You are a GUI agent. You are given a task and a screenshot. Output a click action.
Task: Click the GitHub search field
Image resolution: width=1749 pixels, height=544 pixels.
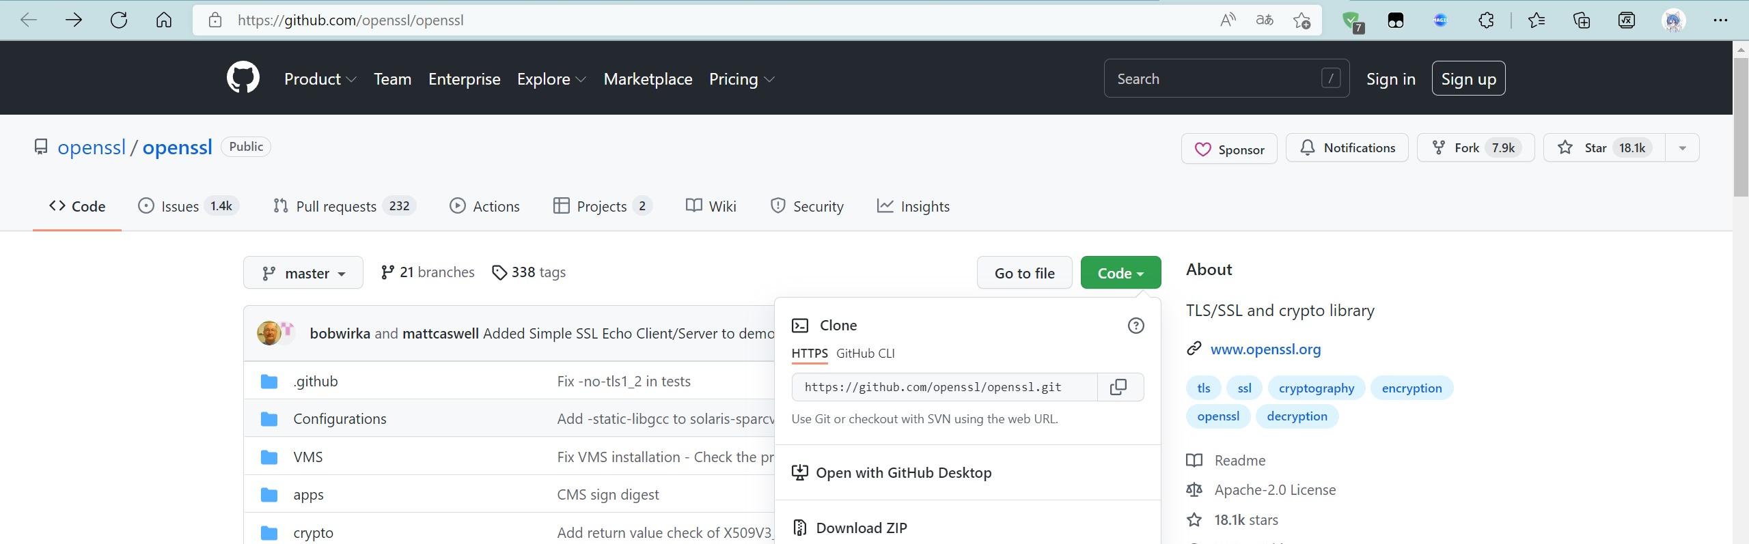point(1226,78)
